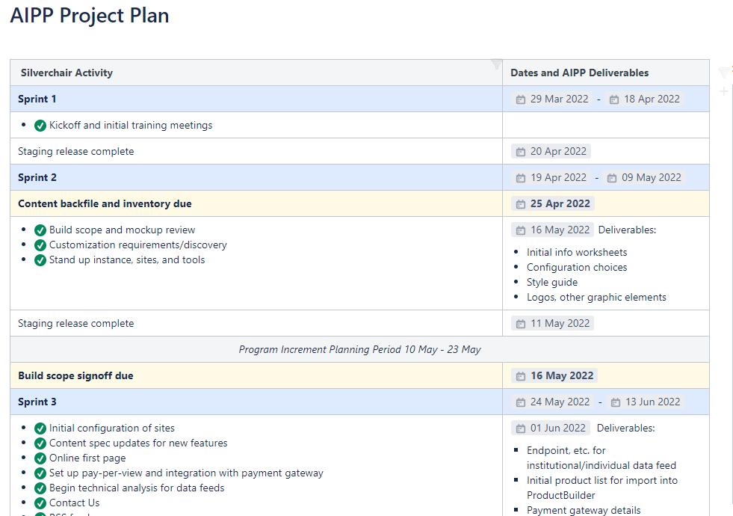Click the calendar icon beside 20 Apr 2022
Image resolution: width=733 pixels, height=516 pixels.
point(521,152)
